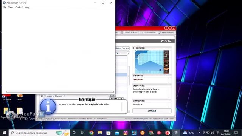Screen dimensions: 242x136
Task: Click the Adobe Flash Player title icon
Action: pyautogui.click(x=4, y=3)
